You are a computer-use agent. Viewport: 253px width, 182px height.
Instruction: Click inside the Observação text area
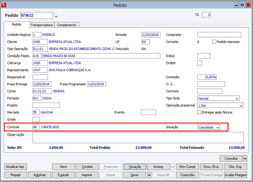pos(138,138)
